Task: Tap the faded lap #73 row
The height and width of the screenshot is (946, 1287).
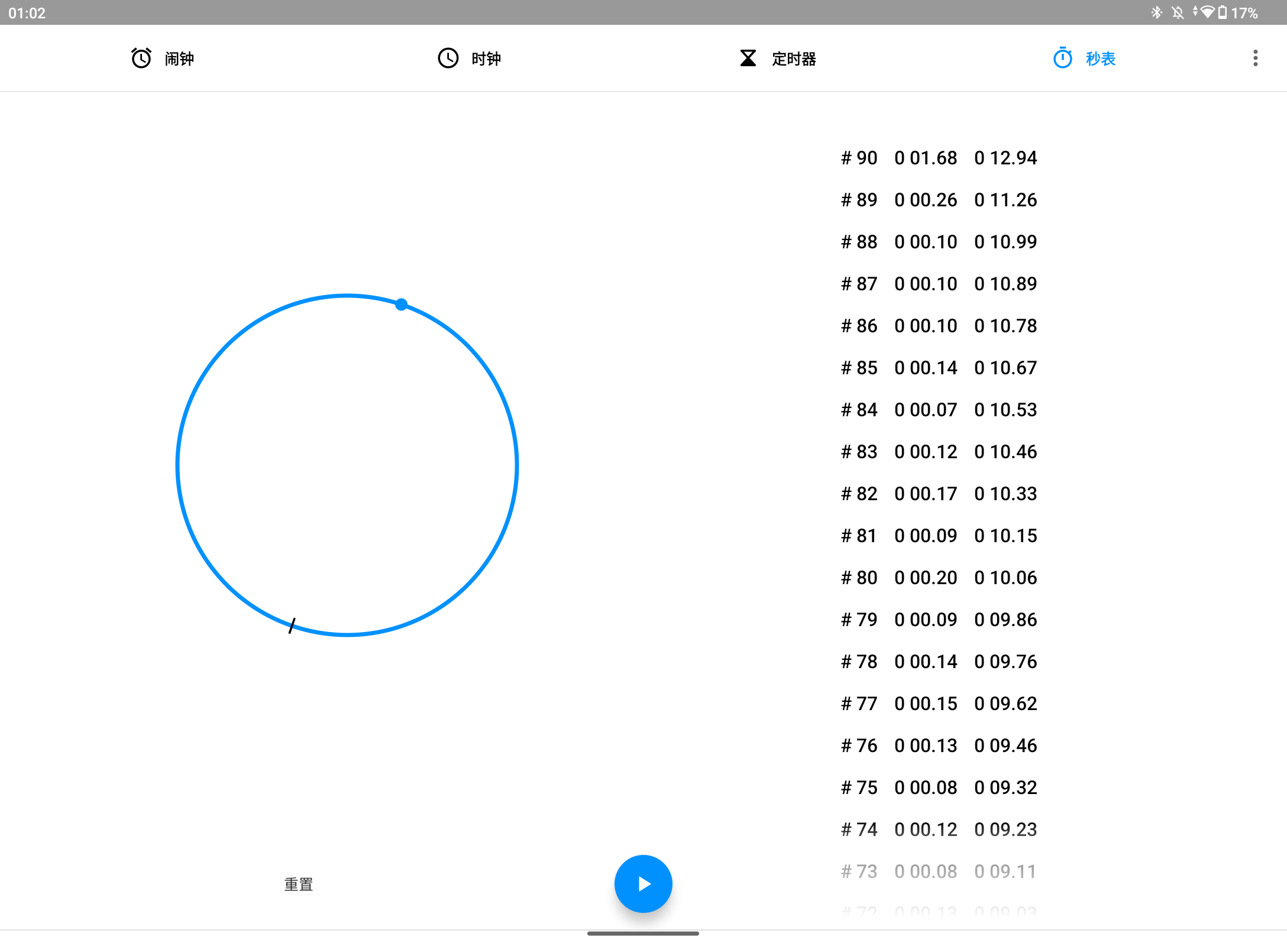Action: click(x=939, y=872)
